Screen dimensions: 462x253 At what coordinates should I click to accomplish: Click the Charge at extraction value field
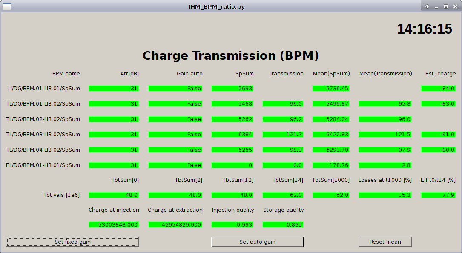pos(175,225)
